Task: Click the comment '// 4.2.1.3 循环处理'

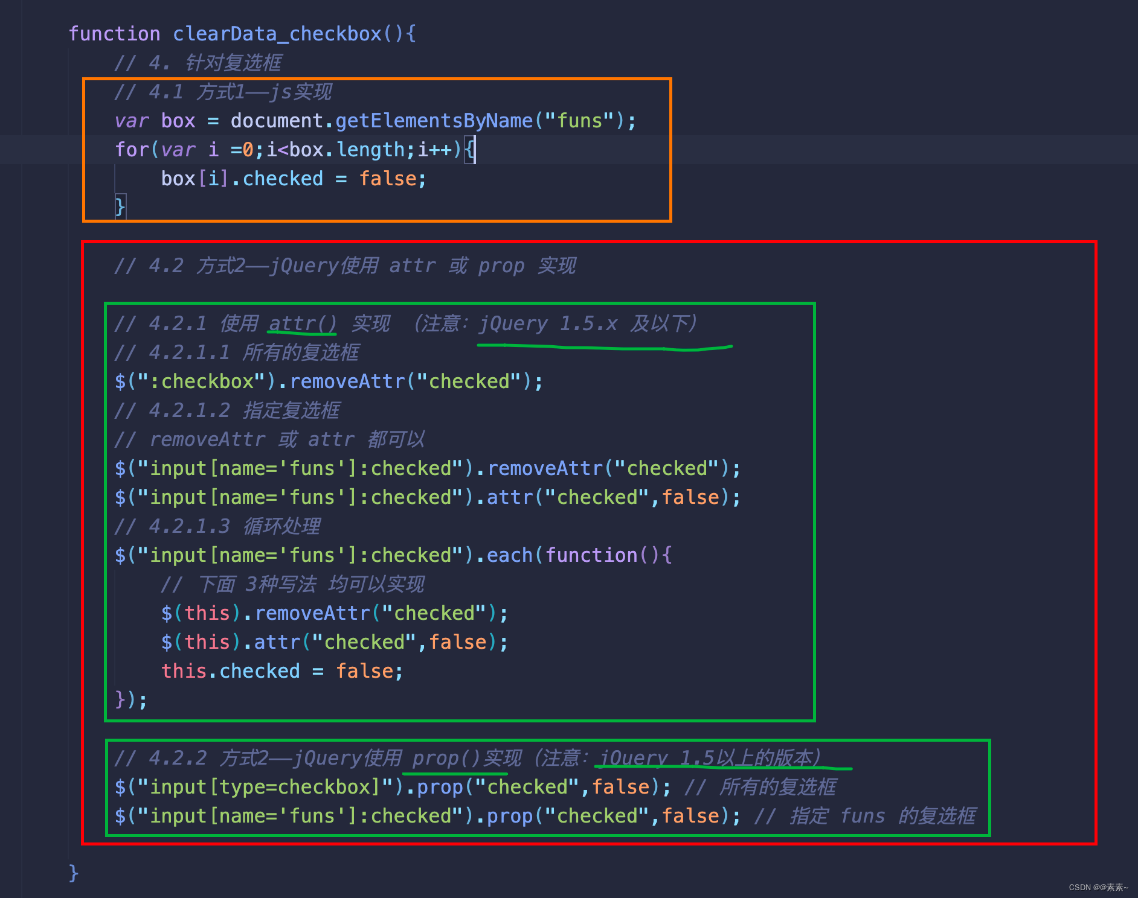Action: [218, 526]
